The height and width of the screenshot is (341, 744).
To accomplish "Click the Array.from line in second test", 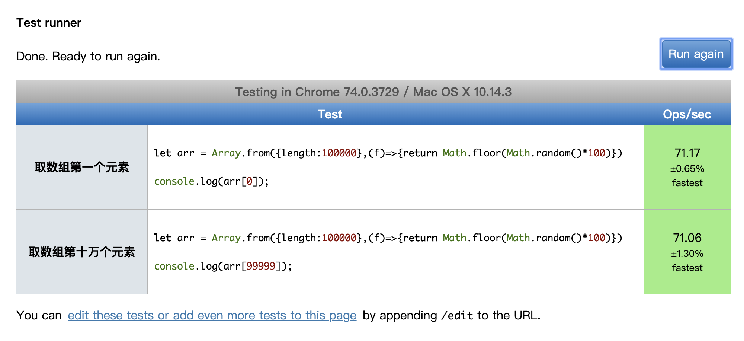I will pyautogui.click(x=388, y=238).
